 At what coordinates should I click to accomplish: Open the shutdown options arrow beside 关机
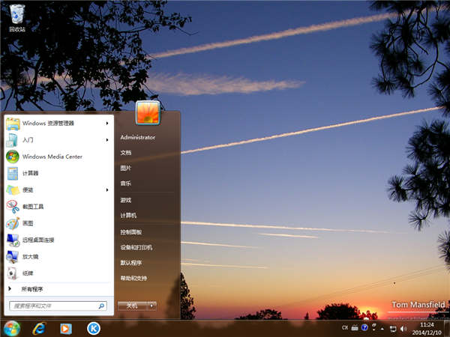point(151,306)
